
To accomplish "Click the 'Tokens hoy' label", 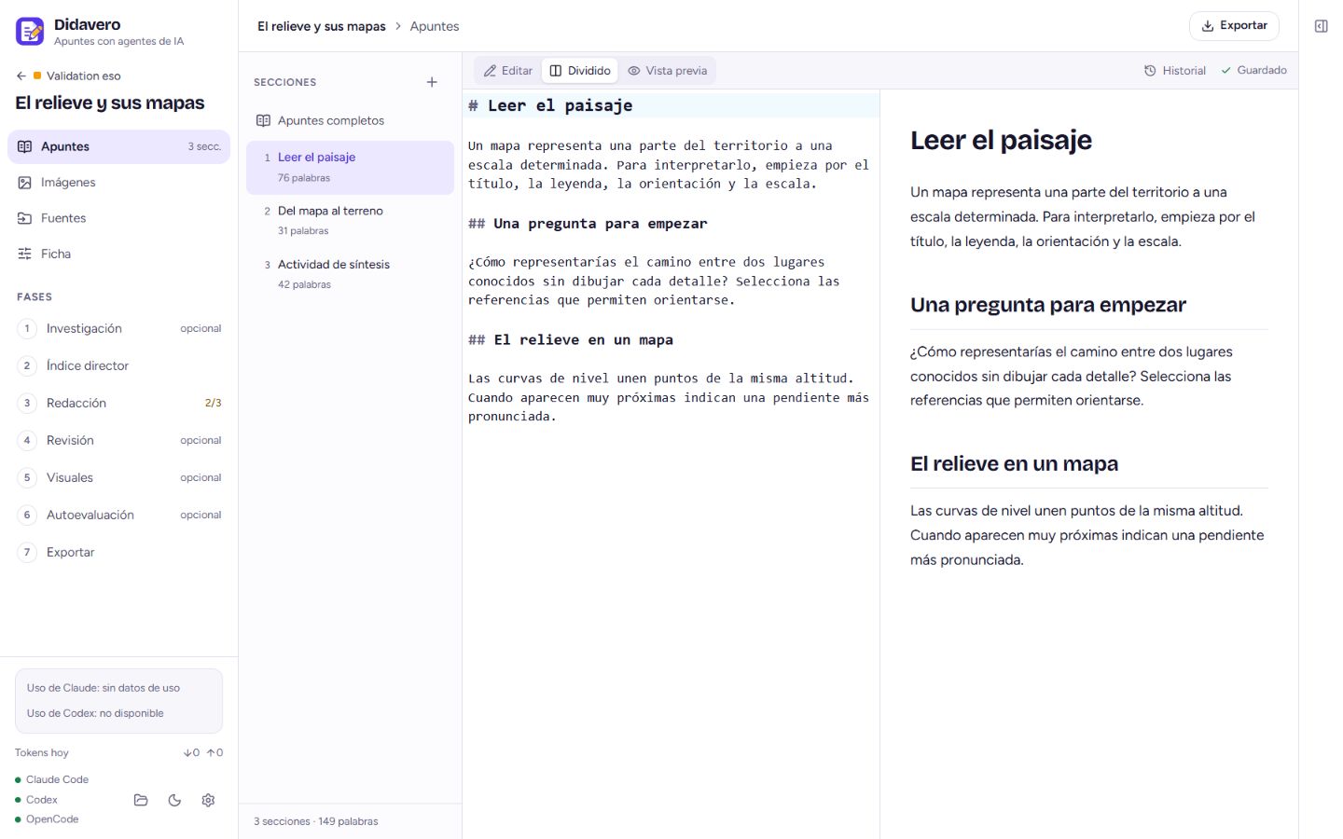I will [x=42, y=753].
